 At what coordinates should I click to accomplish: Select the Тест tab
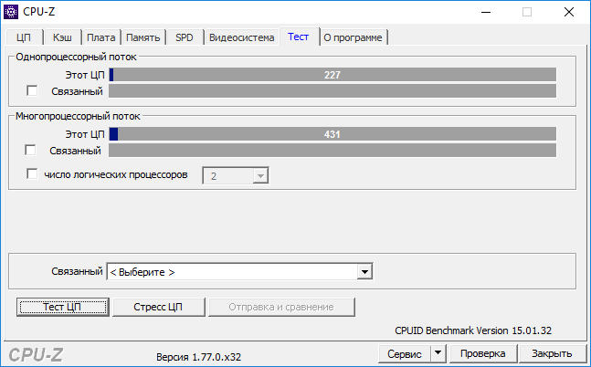click(x=299, y=37)
